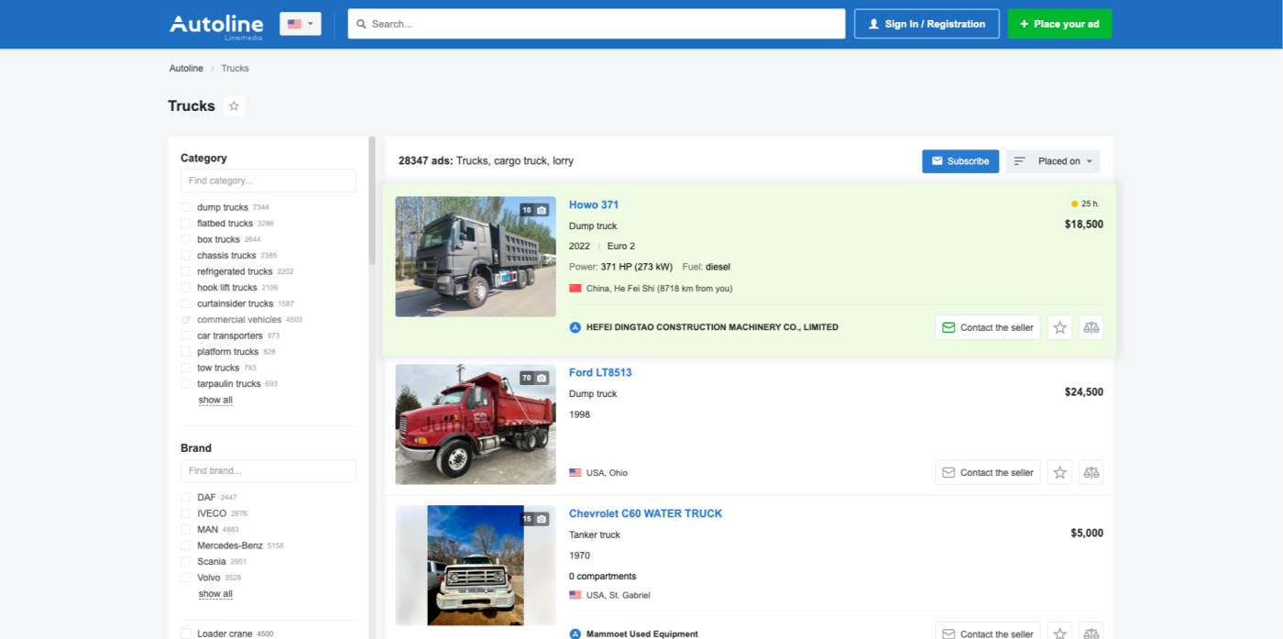
Task: Open the Placed on sort dropdown
Action: (1053, 161)
